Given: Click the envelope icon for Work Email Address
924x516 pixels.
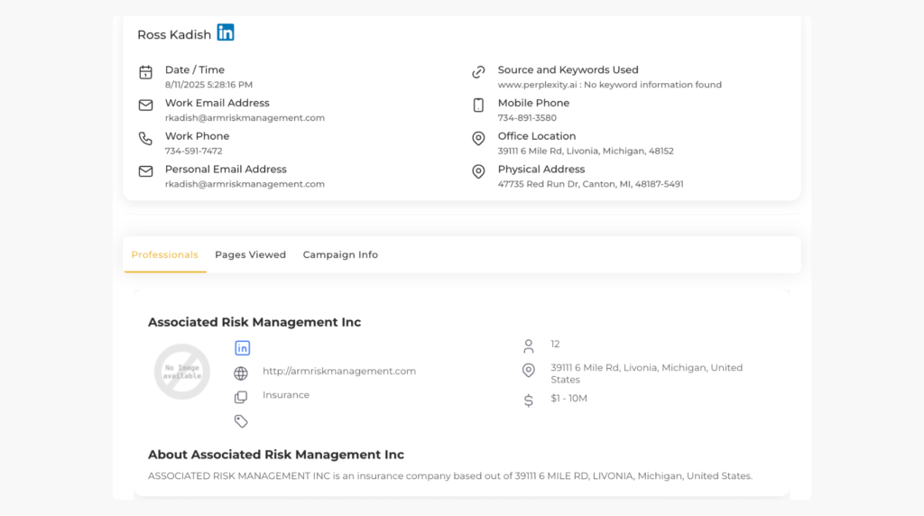Looking at the screenshot, I should point(145,106).
